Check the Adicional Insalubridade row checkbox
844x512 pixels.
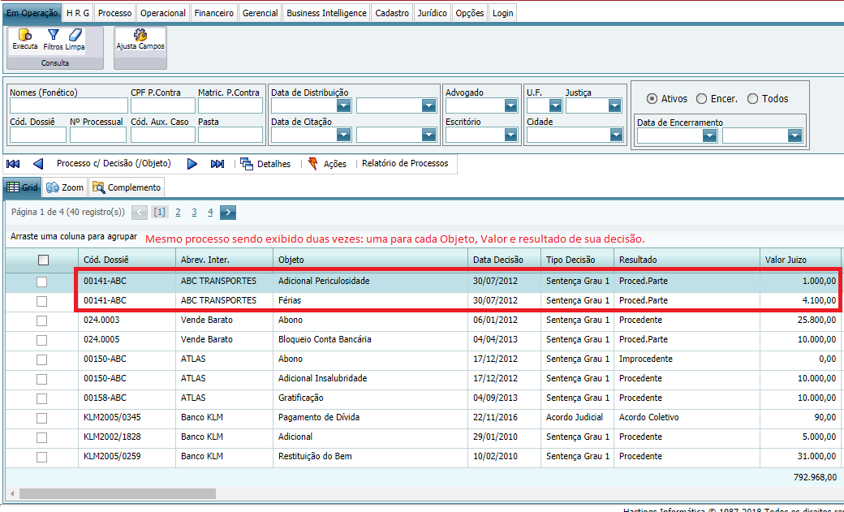[41, 379]
